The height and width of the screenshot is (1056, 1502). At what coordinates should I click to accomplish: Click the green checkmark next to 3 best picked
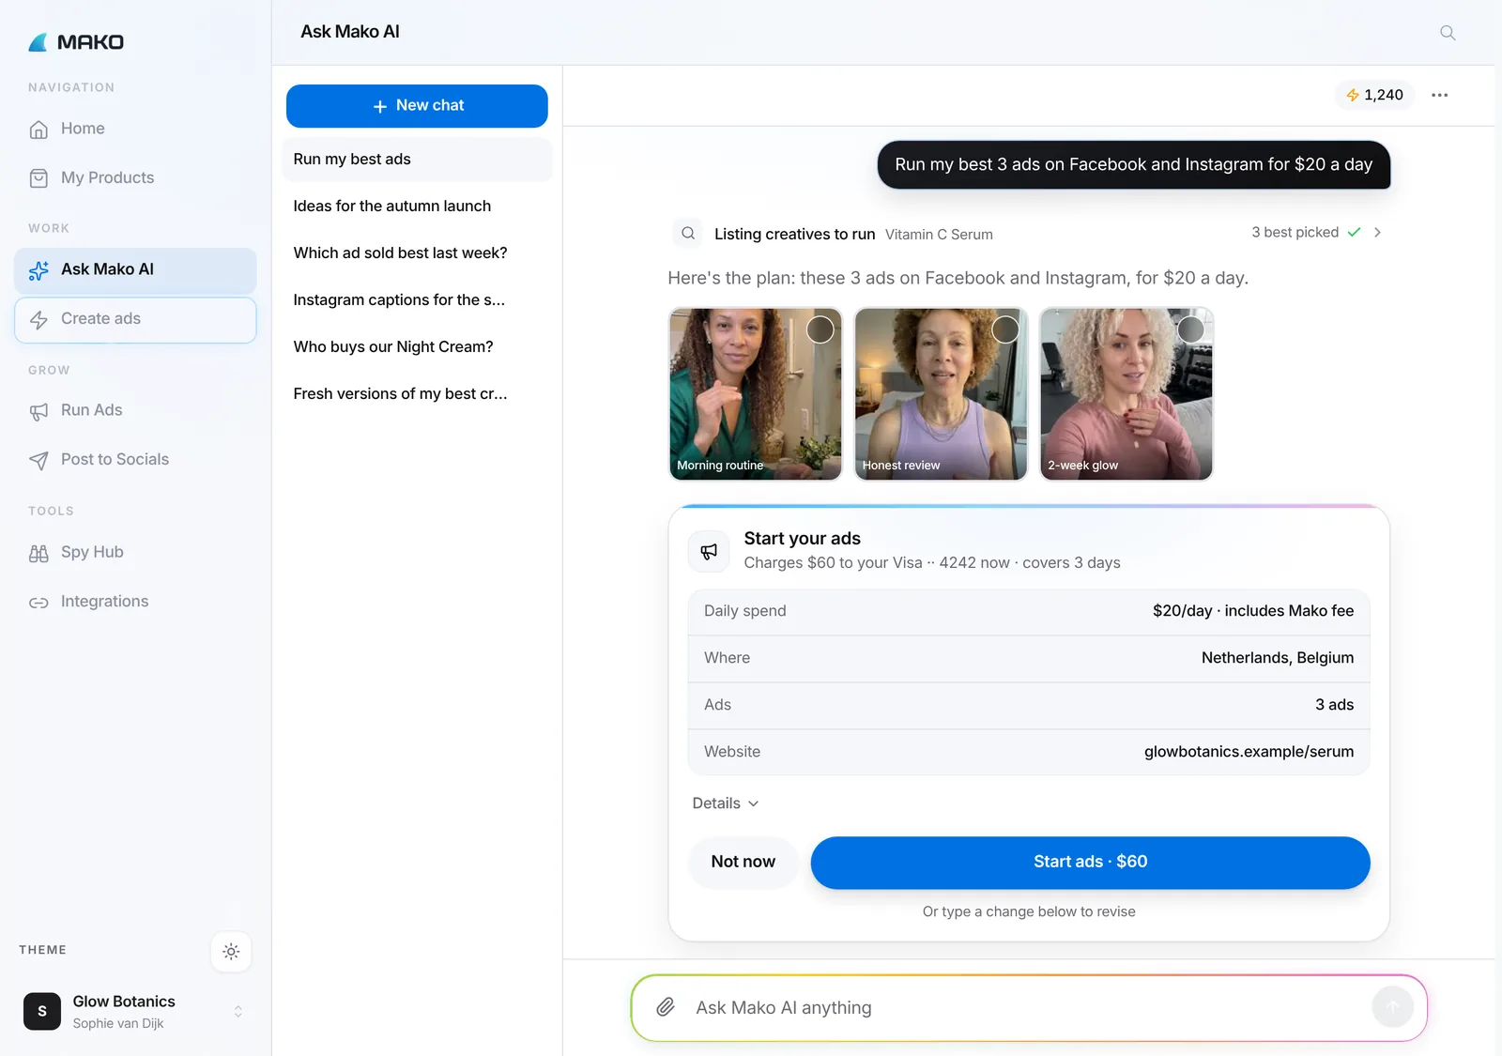(x=1354, y=232)
